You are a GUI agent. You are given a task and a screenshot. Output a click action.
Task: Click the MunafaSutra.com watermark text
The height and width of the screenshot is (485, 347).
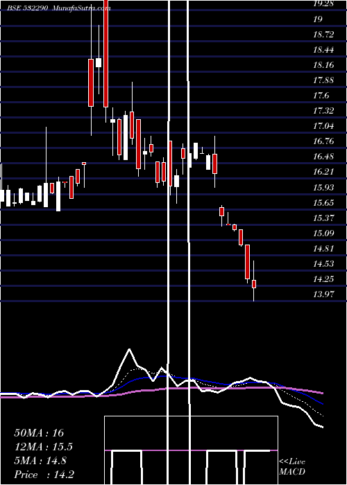(81, 8)
